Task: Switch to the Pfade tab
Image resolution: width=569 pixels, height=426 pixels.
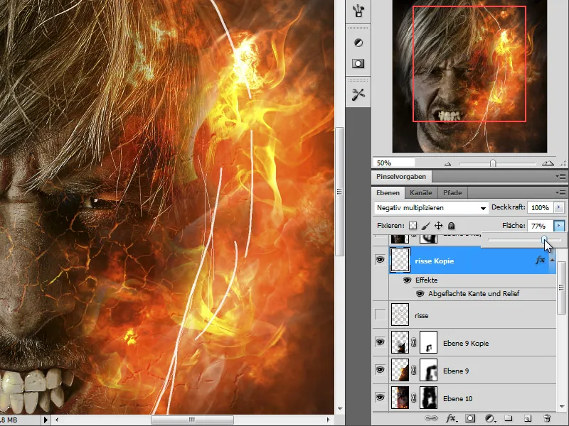Action: pos(452,192)
